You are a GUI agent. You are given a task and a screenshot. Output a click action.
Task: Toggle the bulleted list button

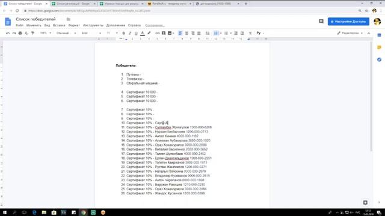(226, 33)
